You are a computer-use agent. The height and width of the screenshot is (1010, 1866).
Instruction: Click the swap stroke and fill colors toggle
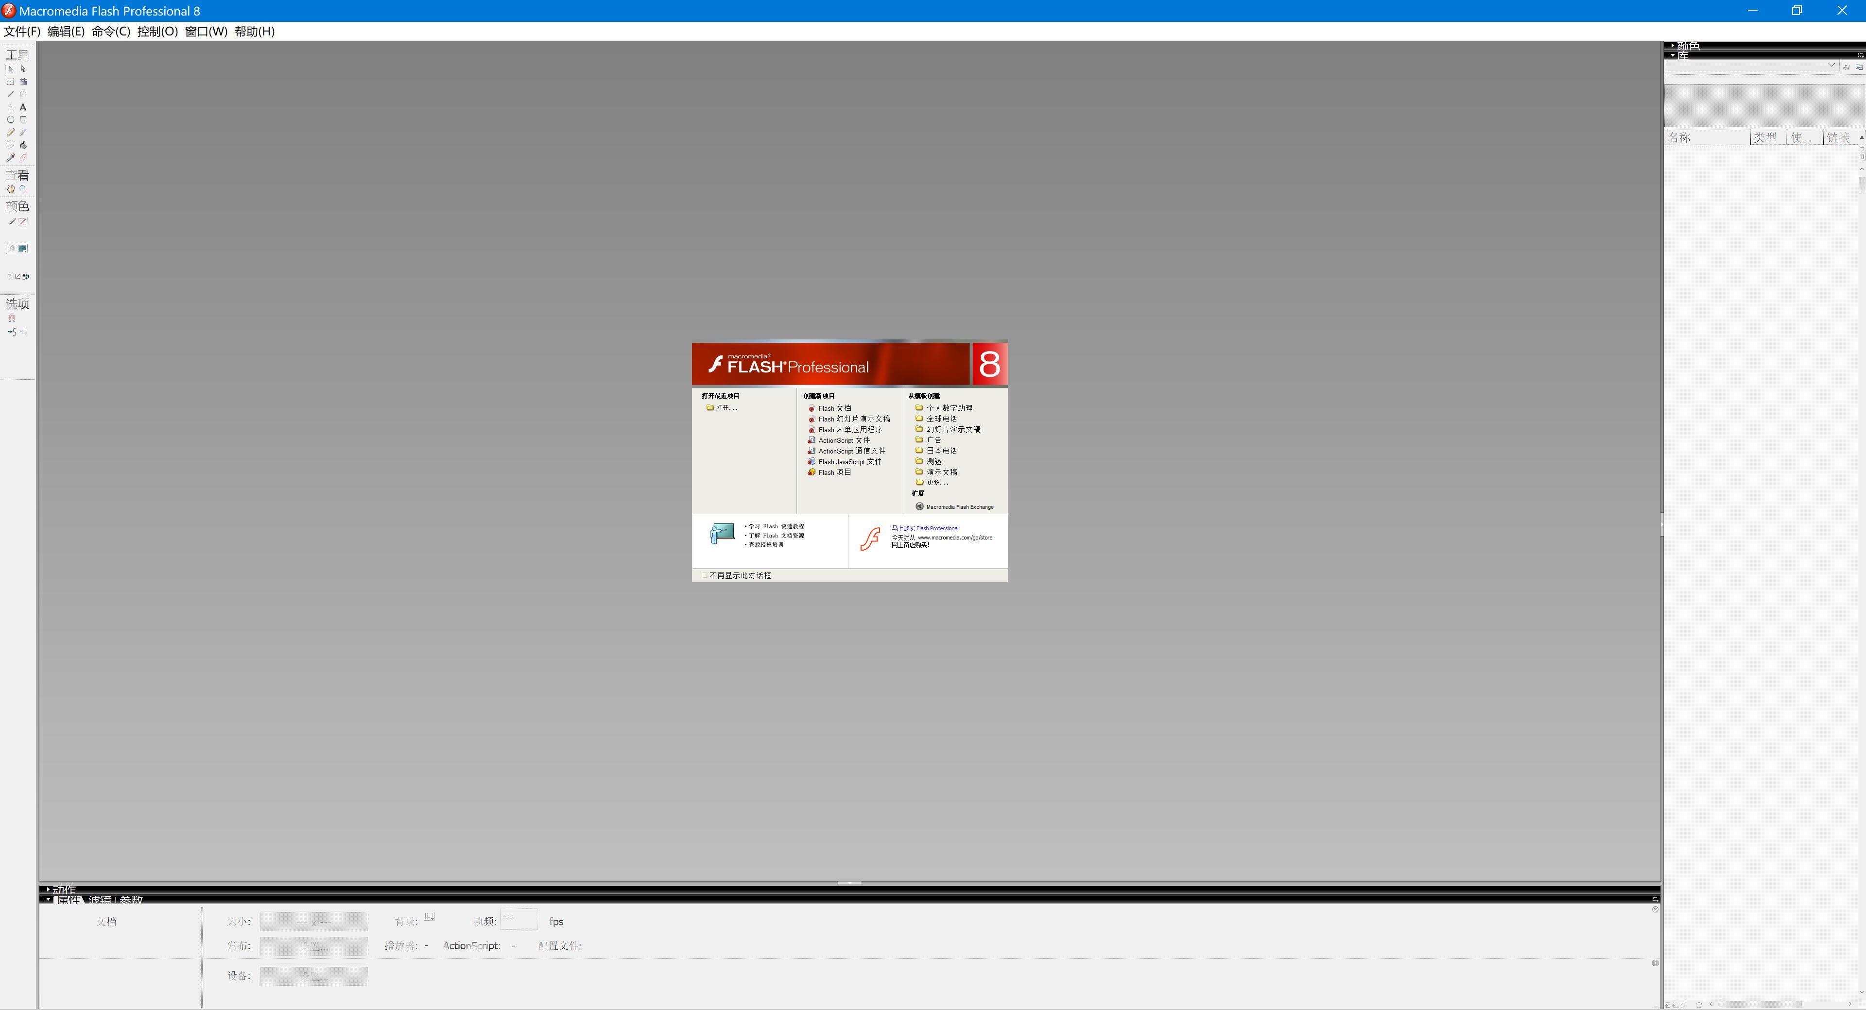[x=25, y=276]
